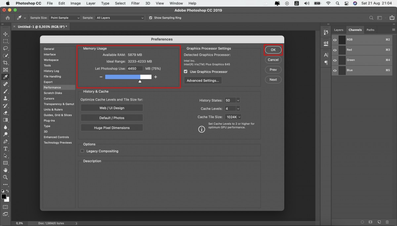Enable Legacy Compositing checkbox
This screenshot has width=397, height=226.
[82, 151]
